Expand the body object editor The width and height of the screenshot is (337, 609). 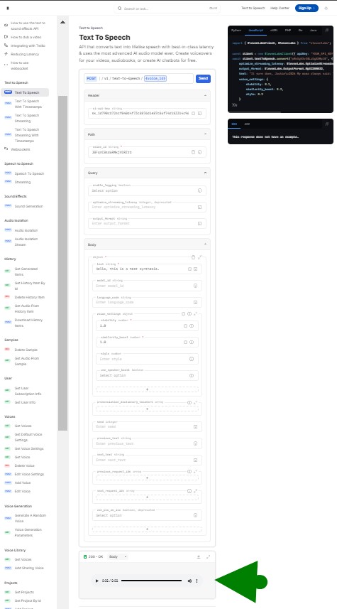(200, 257)
